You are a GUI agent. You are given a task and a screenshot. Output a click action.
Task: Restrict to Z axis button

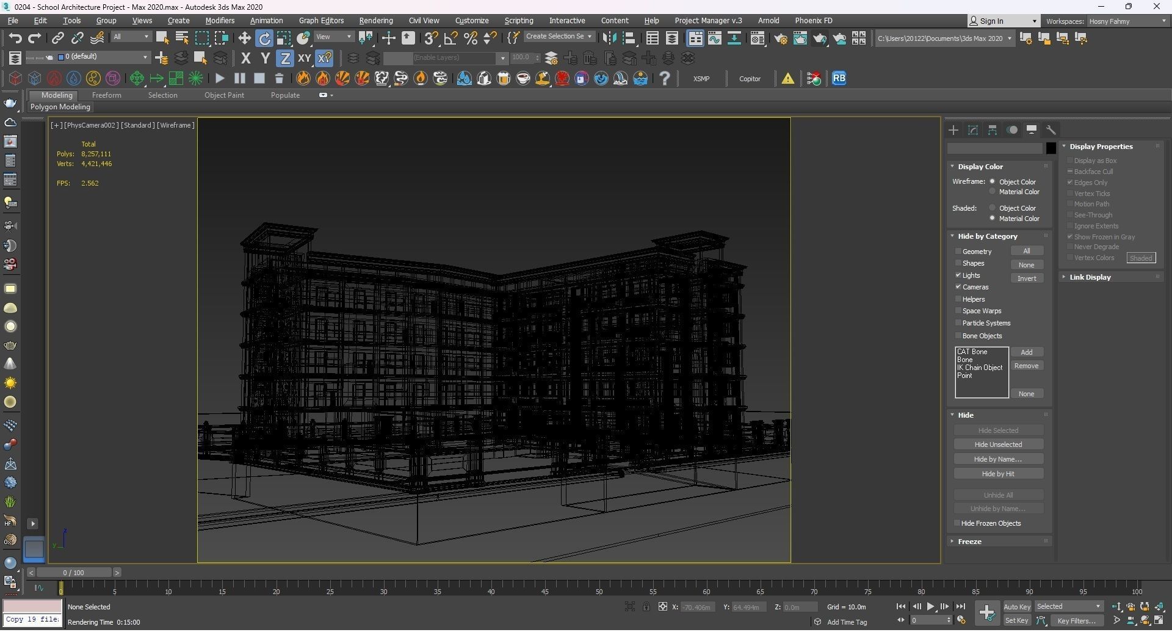pos(284,59)
